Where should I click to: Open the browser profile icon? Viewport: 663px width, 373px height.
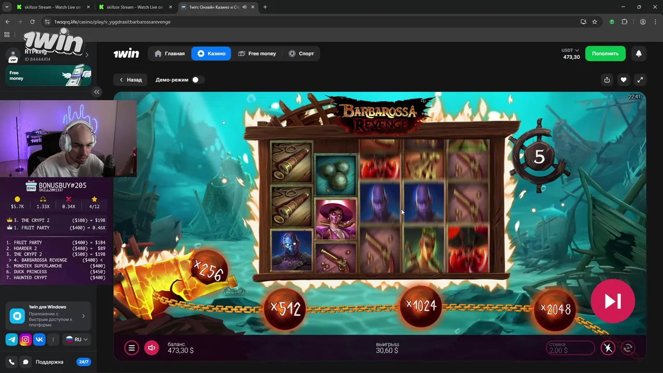point(643,22)
